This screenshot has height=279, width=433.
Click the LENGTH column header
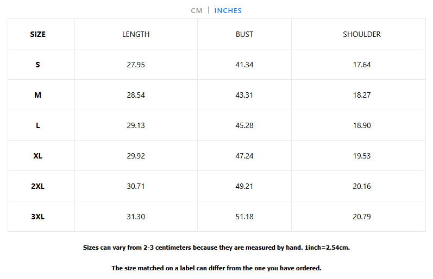tap(136, 34)
